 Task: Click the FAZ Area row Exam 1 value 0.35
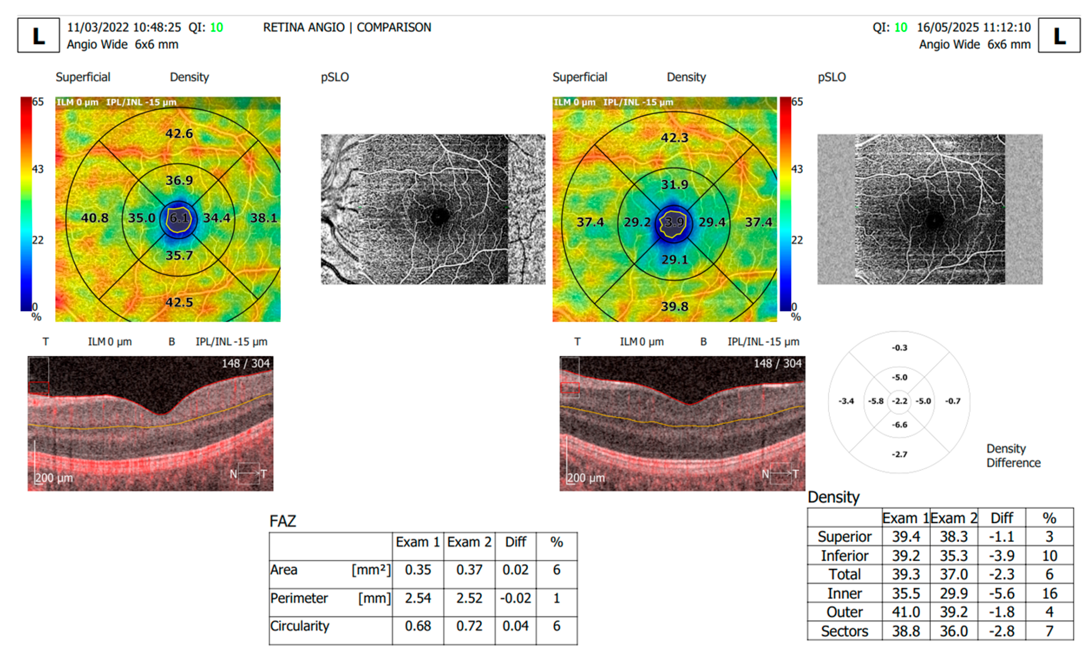[417, 569]
